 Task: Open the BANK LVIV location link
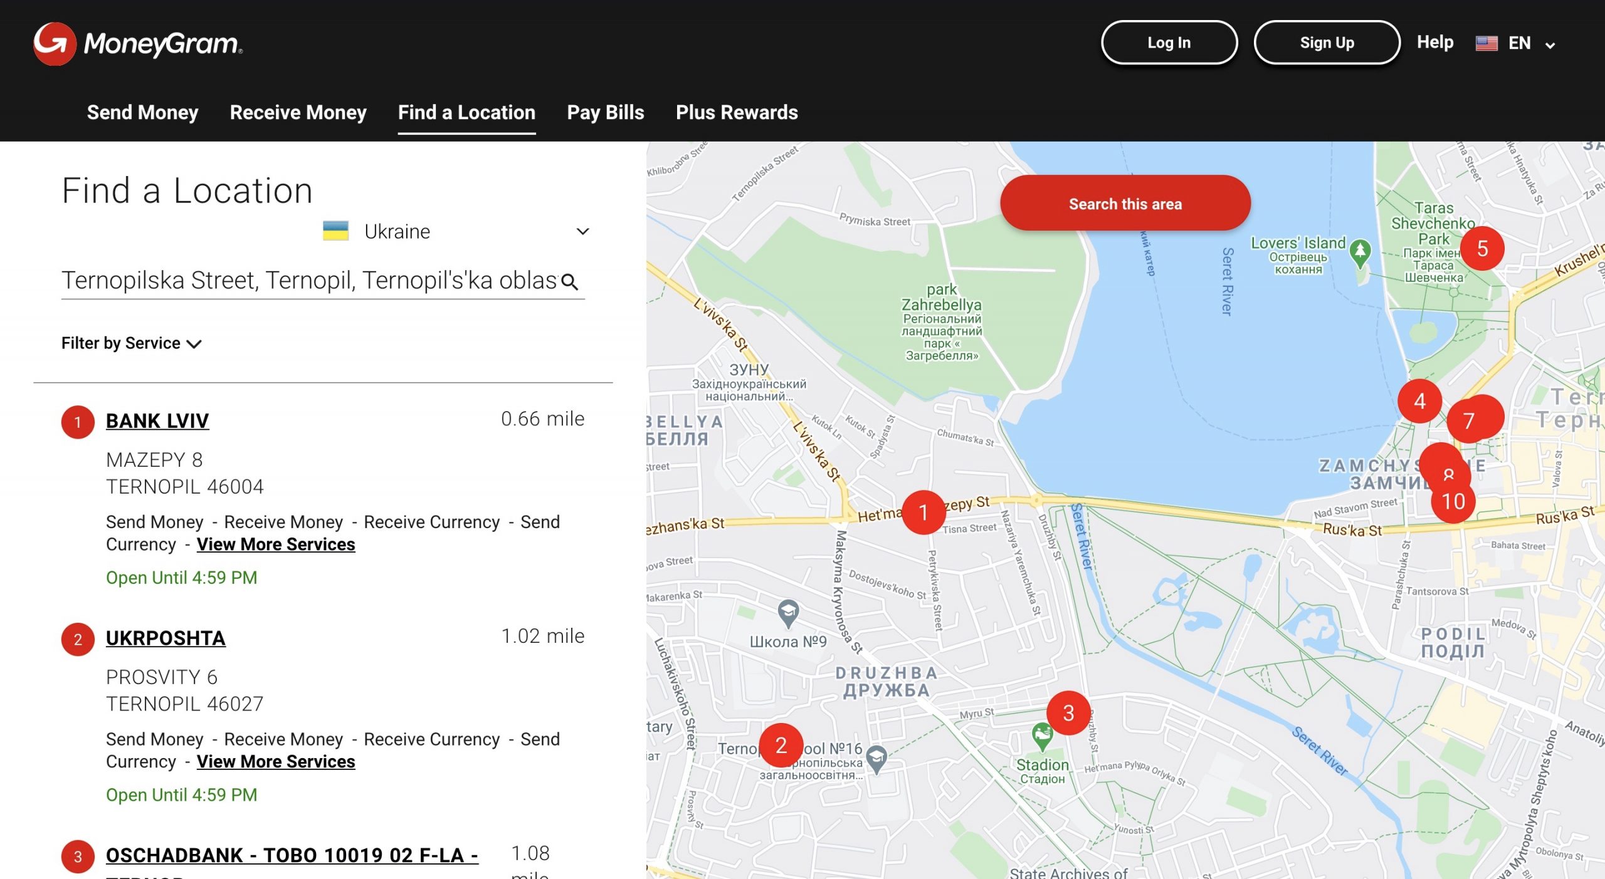[157, 420]
